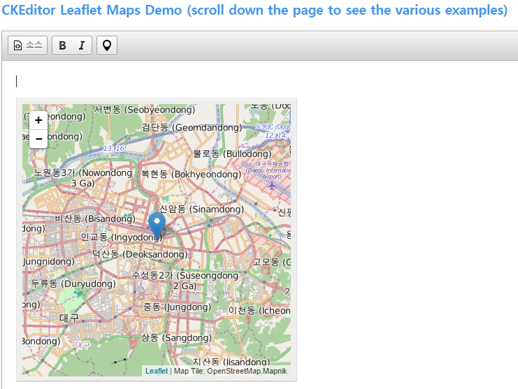Click the Bokhyeondong map label
Image resolution: width=518 pixels, height=389 pixels.
tap(192, 174)
